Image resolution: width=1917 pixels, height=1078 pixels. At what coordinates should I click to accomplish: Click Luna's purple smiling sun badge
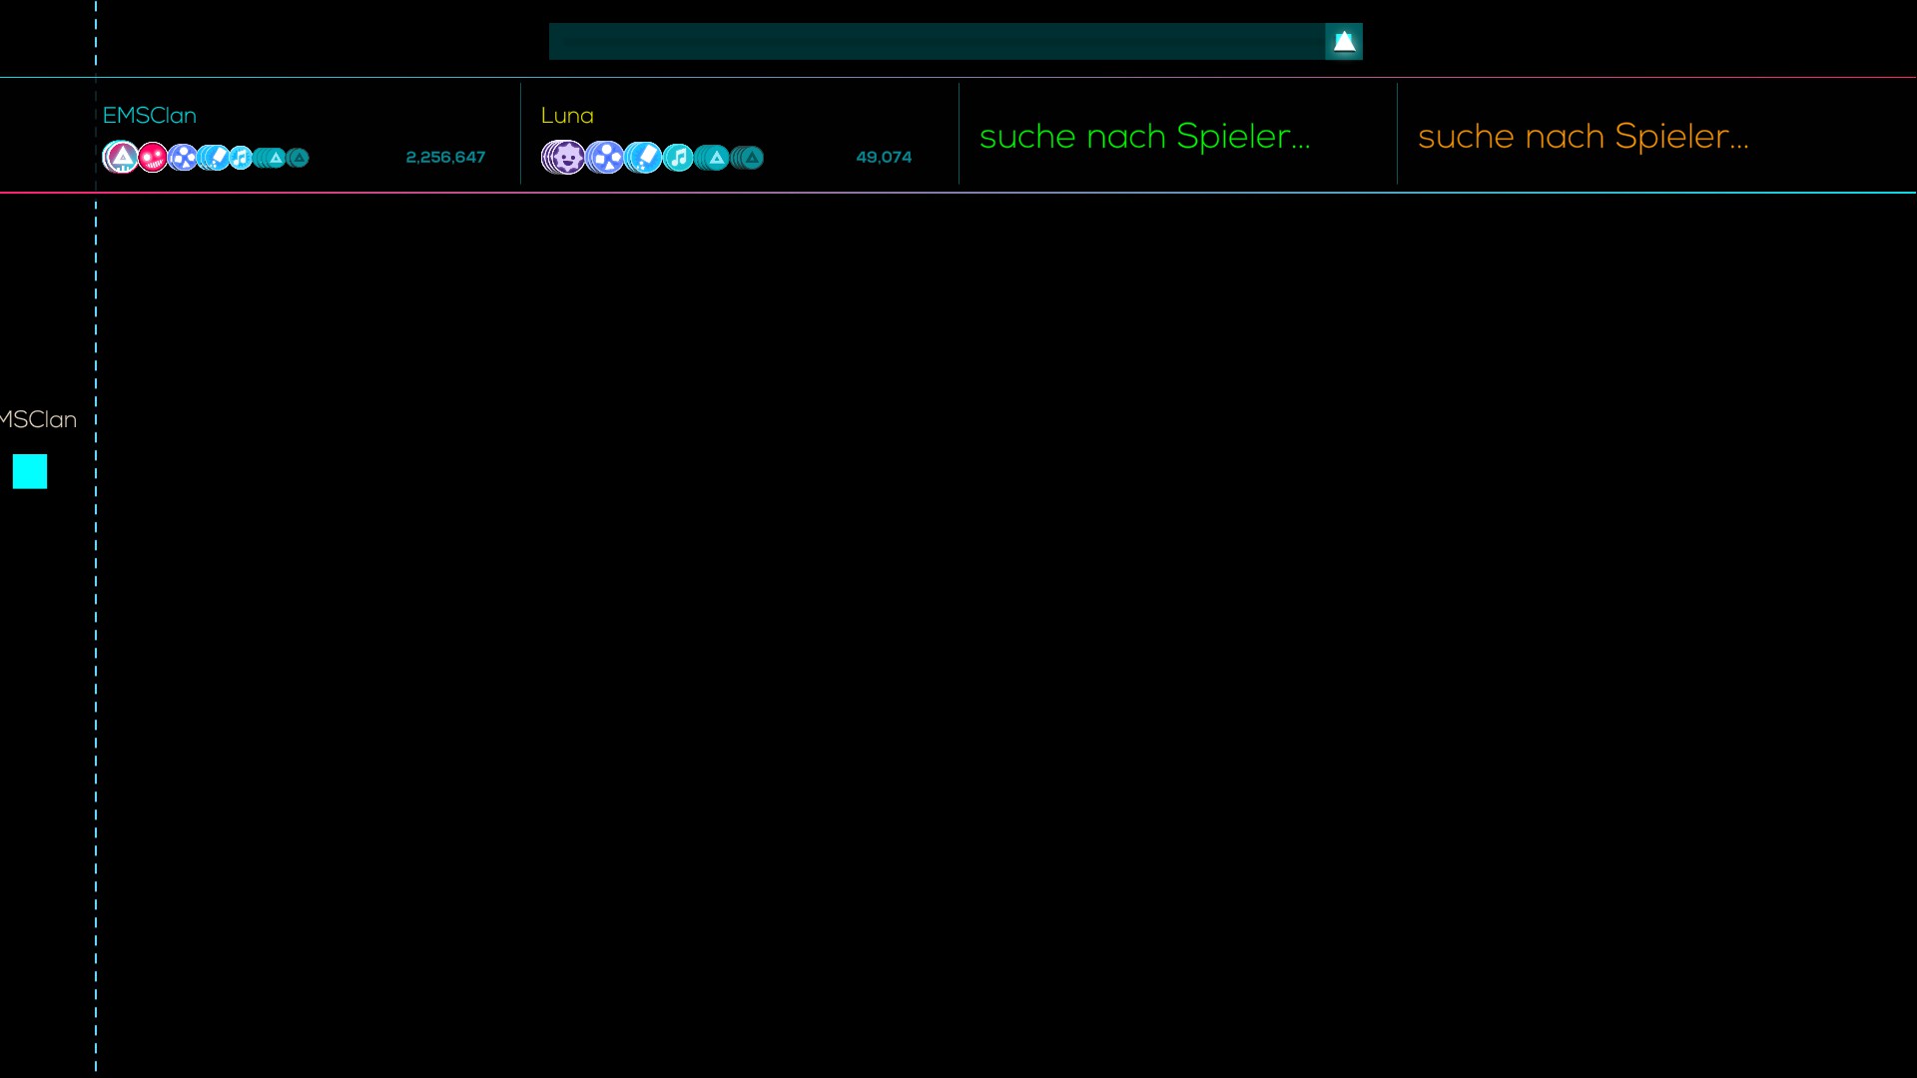coord(566,158)
